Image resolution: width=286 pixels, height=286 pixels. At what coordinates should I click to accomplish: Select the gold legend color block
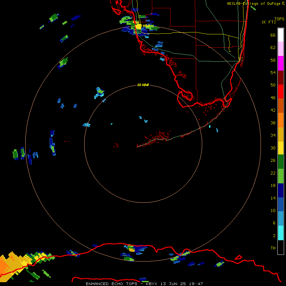point(281,135)
